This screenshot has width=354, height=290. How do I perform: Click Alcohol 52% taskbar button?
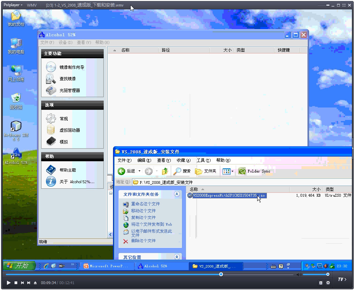(x=161, y=266)
